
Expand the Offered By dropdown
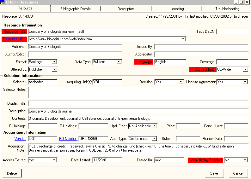tap(54, 69)
